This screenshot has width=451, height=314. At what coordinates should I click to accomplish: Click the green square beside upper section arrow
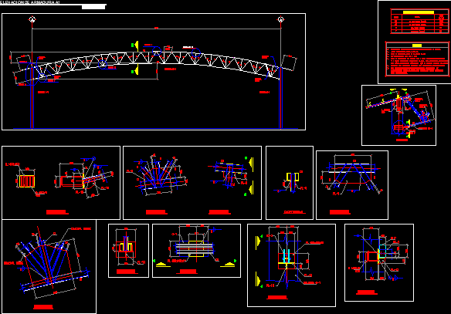133,45
